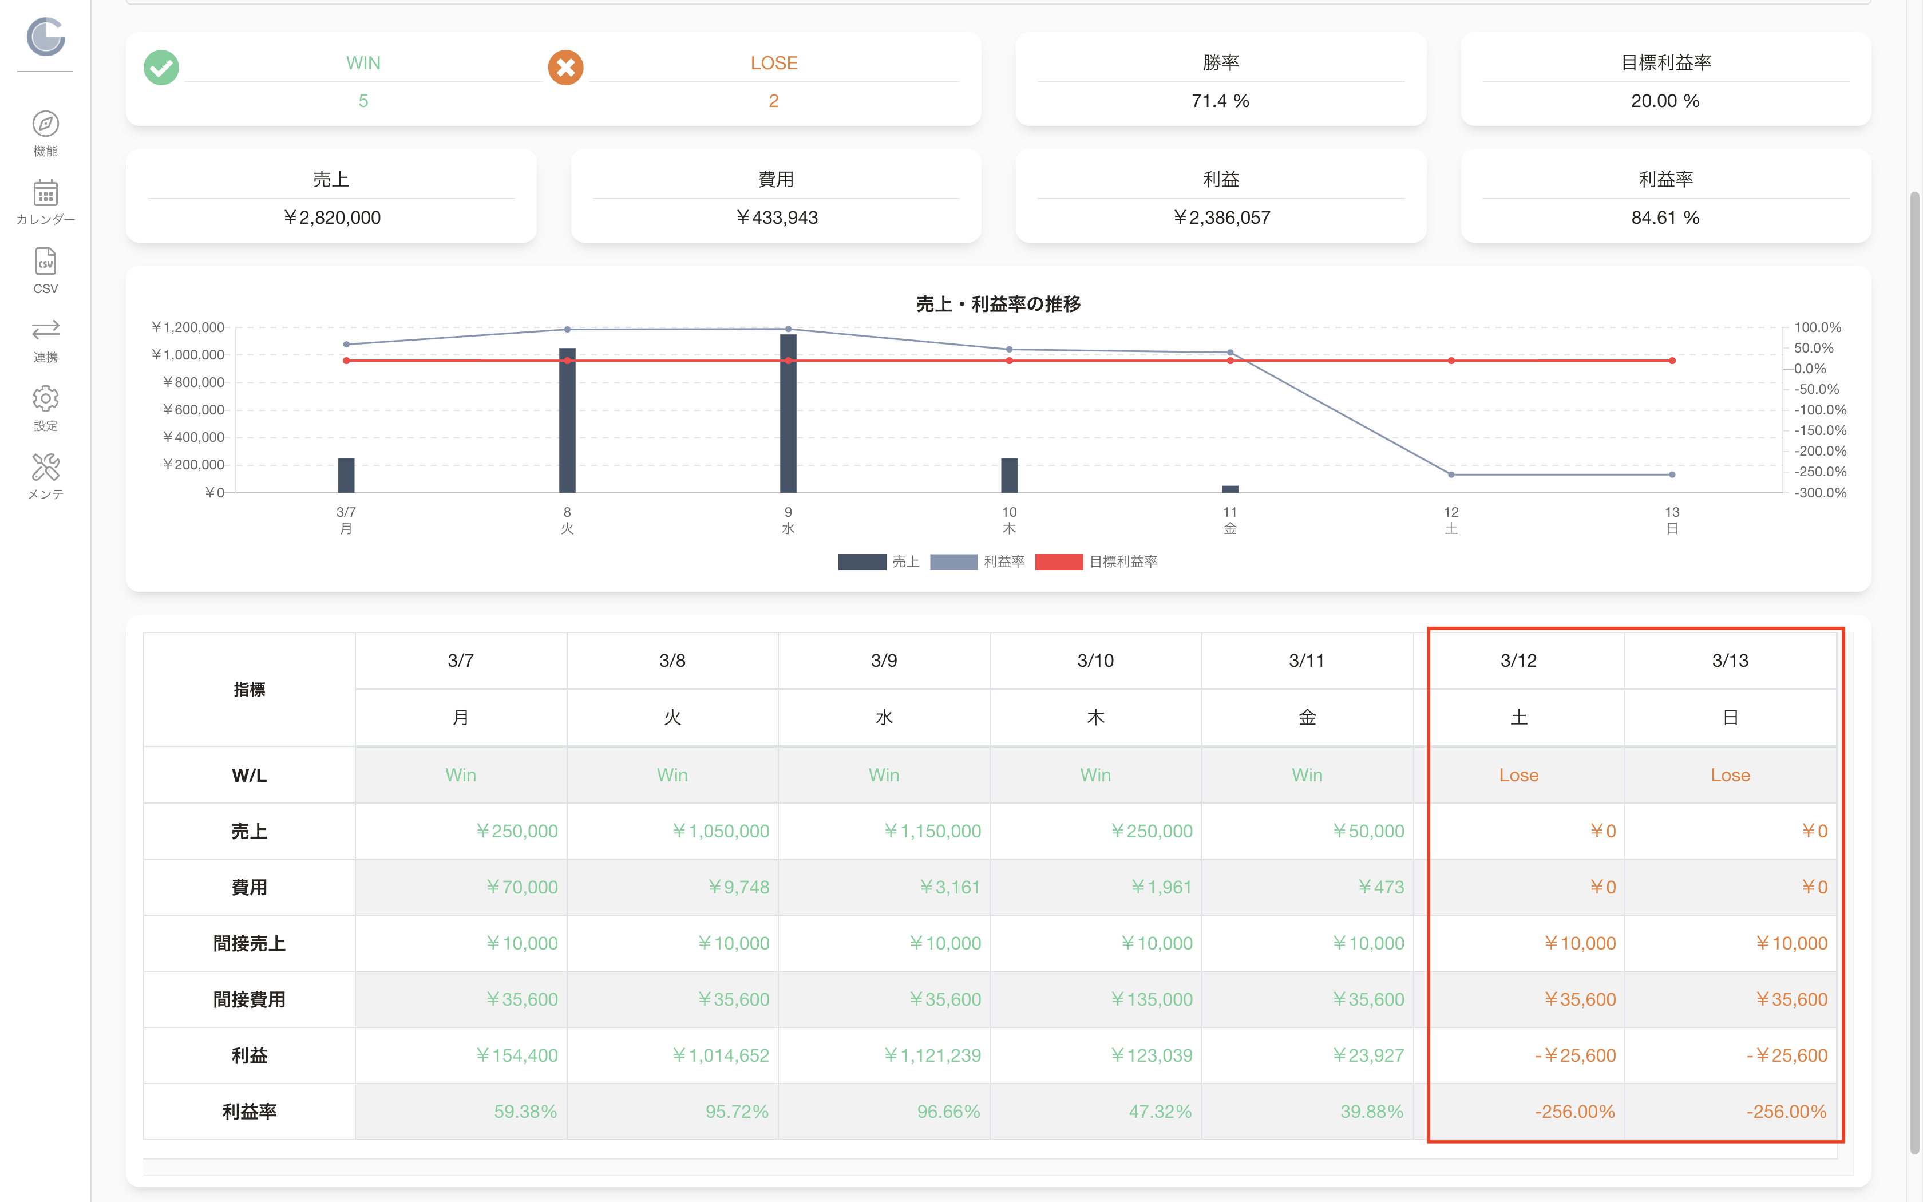The image size is (1923, 1202).
Task: Click the green WIN checkmark icon
Action: pyautogui.click(x=161, y=68)
